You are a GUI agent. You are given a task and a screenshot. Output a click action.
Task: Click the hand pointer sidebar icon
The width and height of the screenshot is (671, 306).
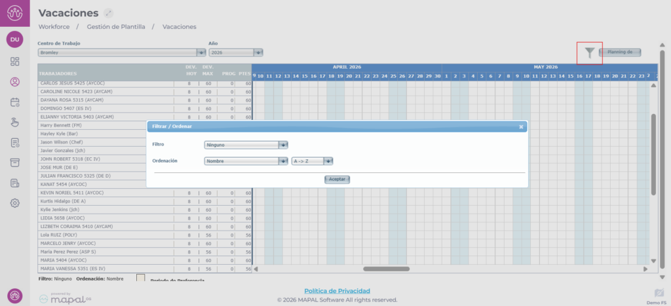click(14, 123)
